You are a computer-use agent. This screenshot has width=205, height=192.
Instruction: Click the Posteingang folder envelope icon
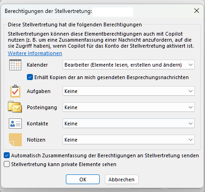point(15,107)
